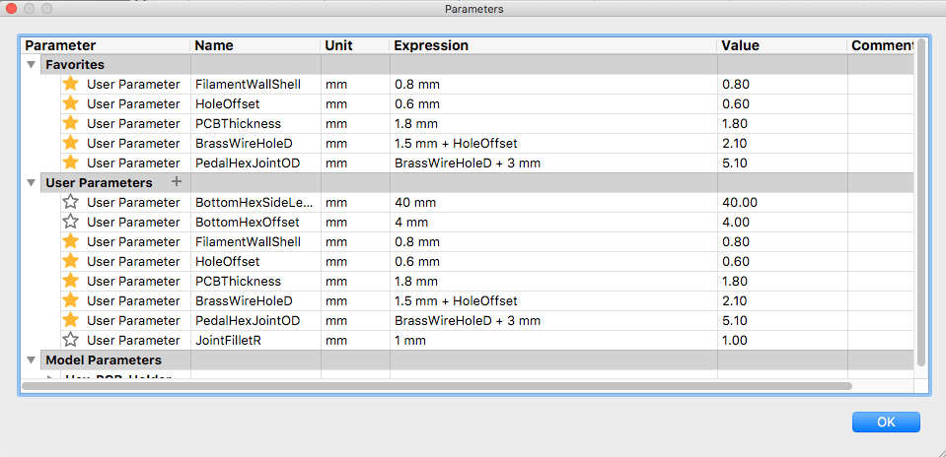Collapse the Model Parameters section
Screen dimensions: 946x457
[x=32, y=360]
